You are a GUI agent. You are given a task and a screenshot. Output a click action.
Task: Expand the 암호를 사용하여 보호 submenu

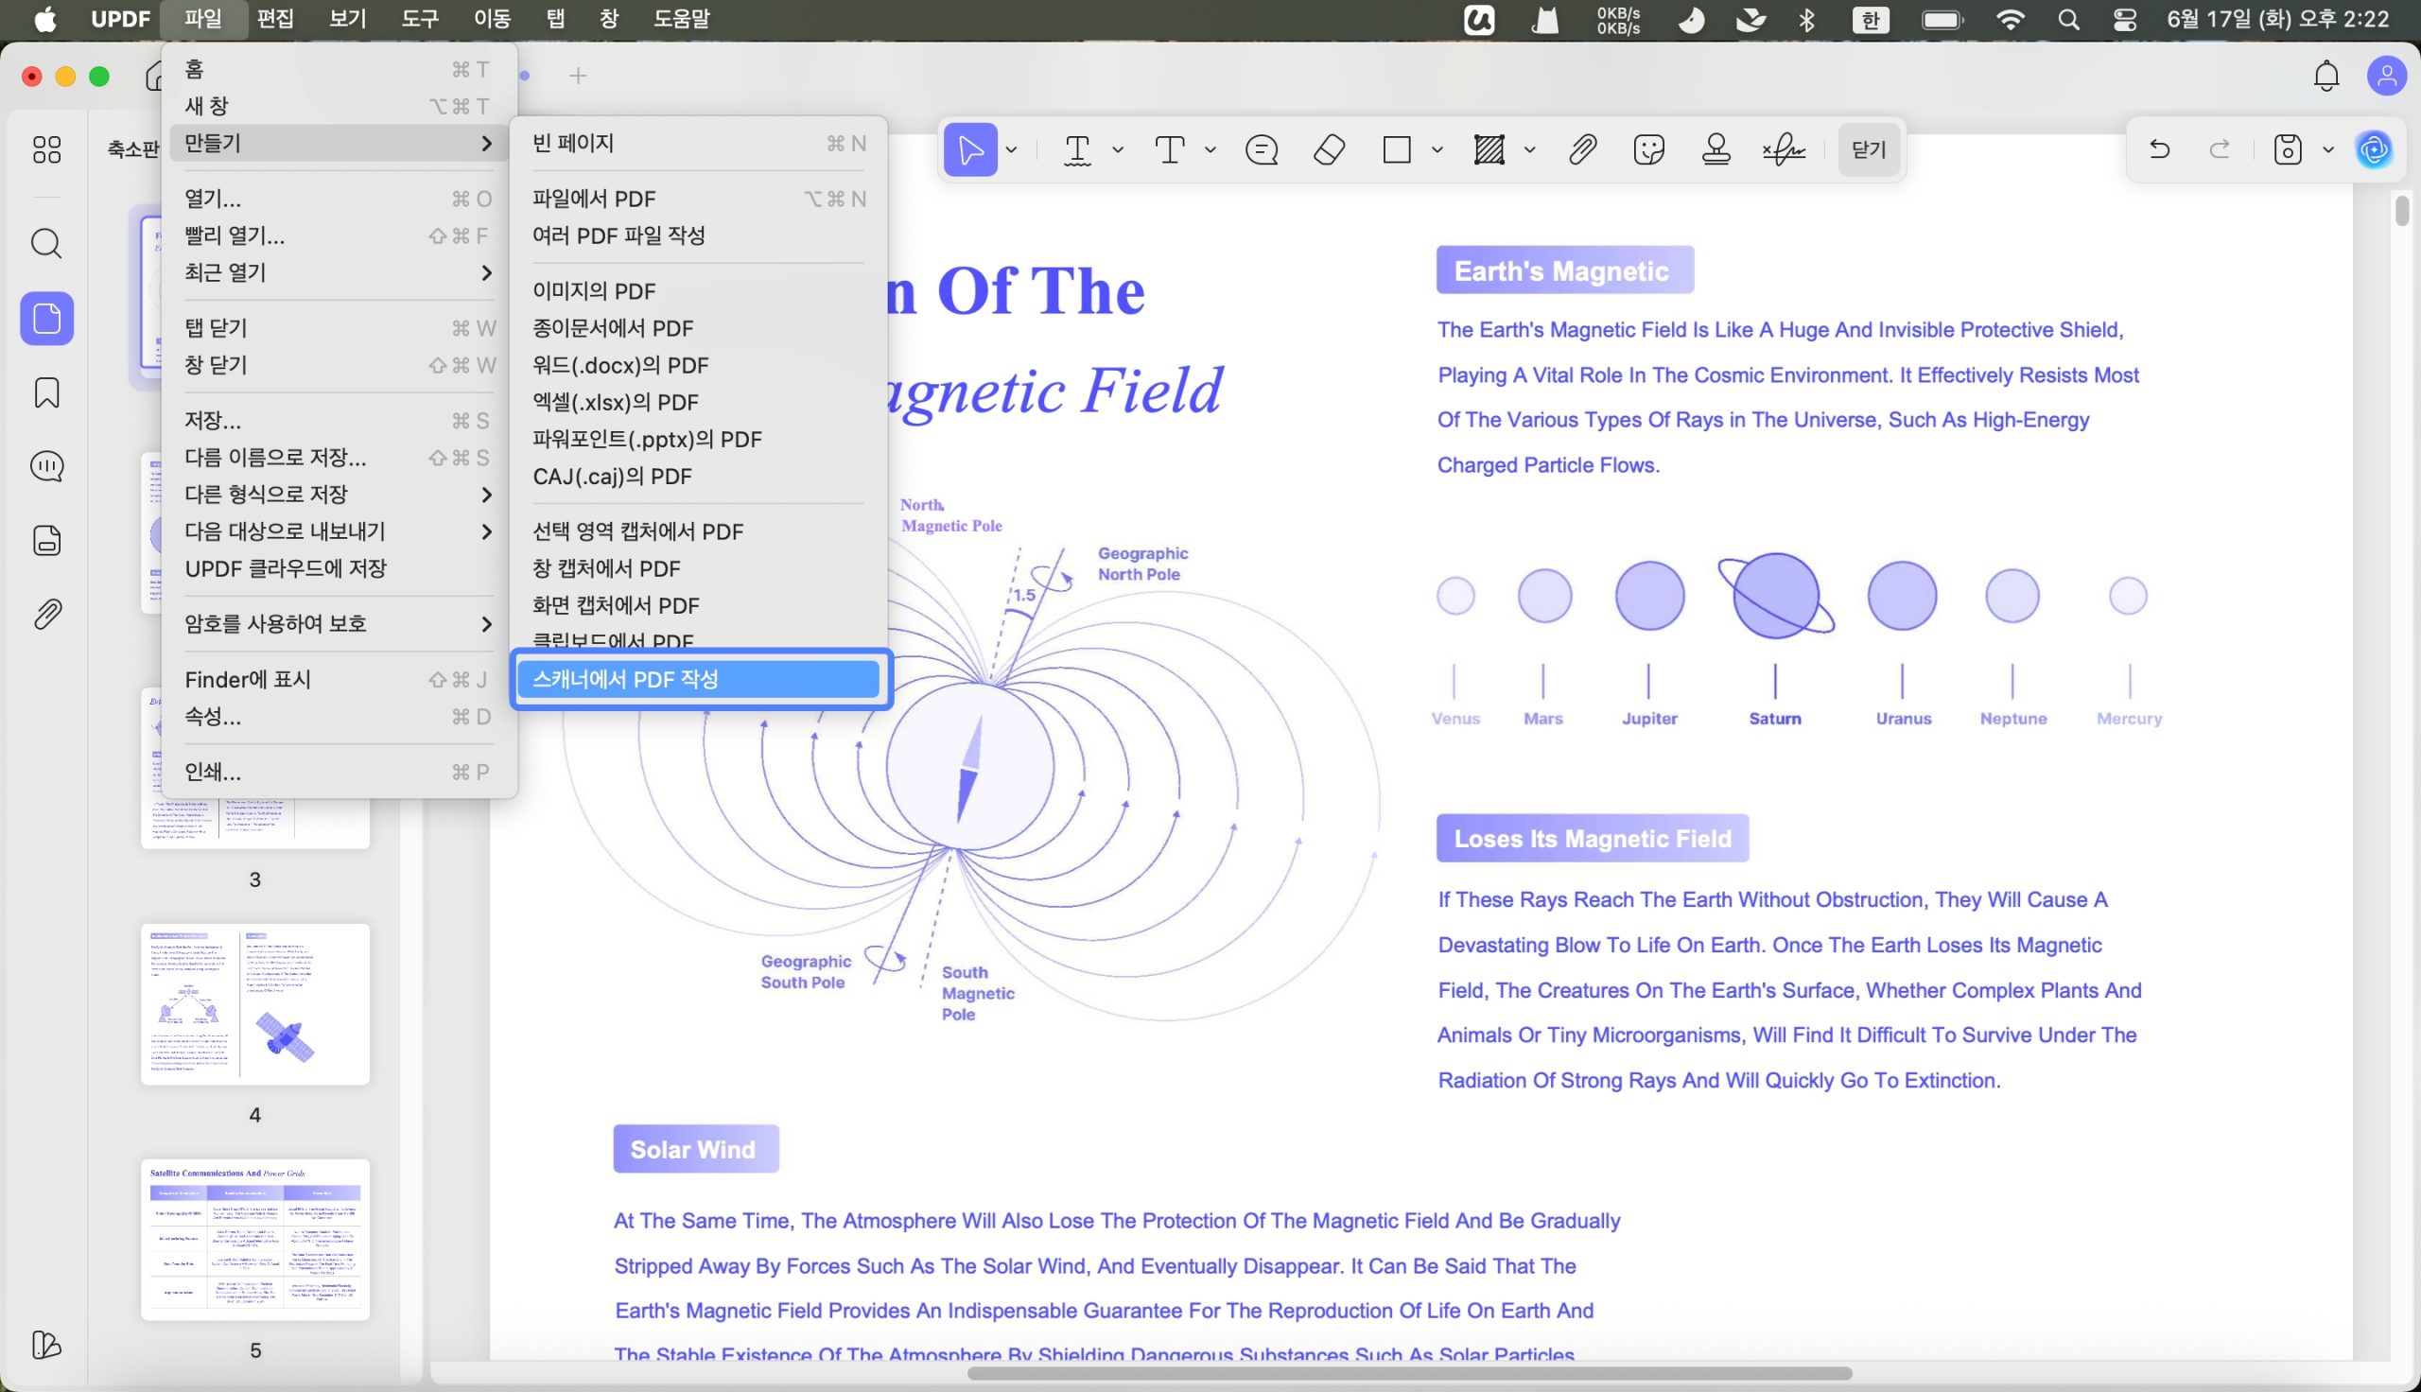[x=339, y=623]
